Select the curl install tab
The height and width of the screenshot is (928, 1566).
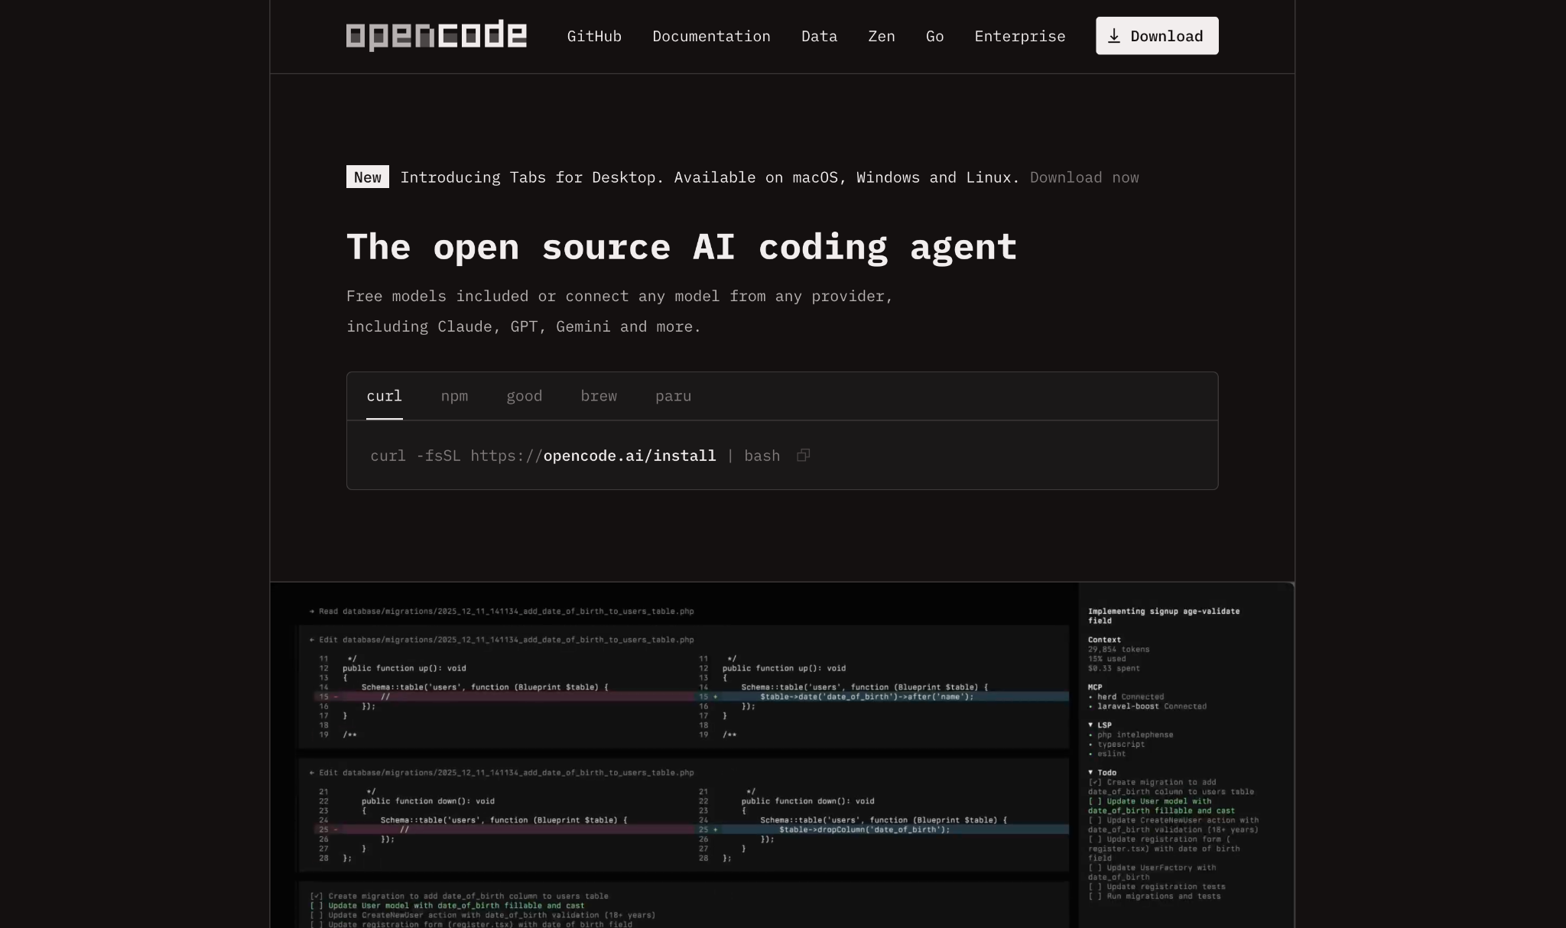384,396
